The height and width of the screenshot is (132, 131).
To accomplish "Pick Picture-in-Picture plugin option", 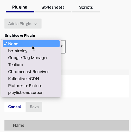I will pyautogui.click(x=31, y=86).
